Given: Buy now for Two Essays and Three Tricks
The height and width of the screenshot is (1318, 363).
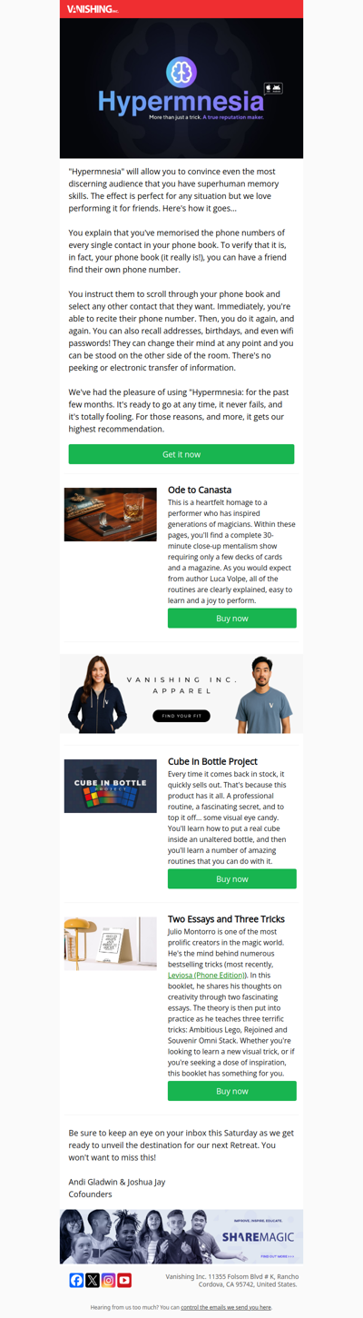Looking at the screenshot, I should pos(232,1091).
